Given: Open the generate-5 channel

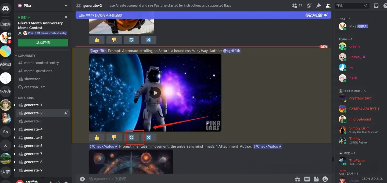Looking at the screenshot, I should point(43,138).
